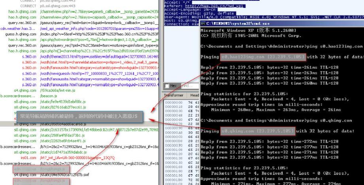Select s0.qhimg.com /static/258fa4f5fda1f3b1.js row

click(x=79, y=135)
